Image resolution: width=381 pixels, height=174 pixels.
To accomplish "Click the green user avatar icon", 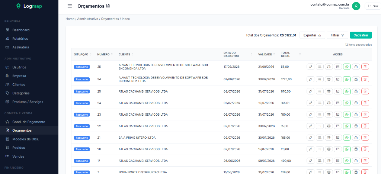I will (356, 6).
